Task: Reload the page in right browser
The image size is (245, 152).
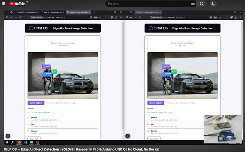Action: pos(140,18)
